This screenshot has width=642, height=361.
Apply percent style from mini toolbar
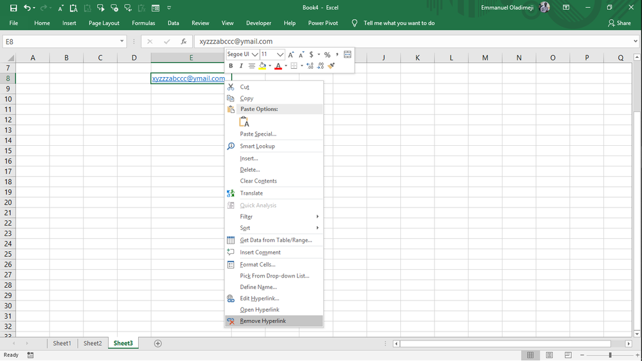[327, 55]
